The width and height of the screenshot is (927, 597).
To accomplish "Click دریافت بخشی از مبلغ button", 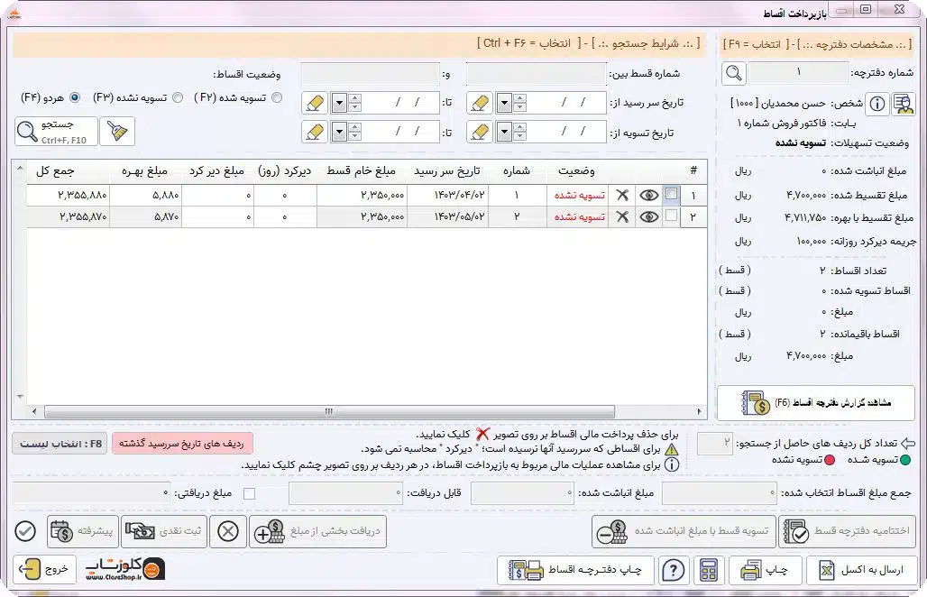I will coord(317,531).
